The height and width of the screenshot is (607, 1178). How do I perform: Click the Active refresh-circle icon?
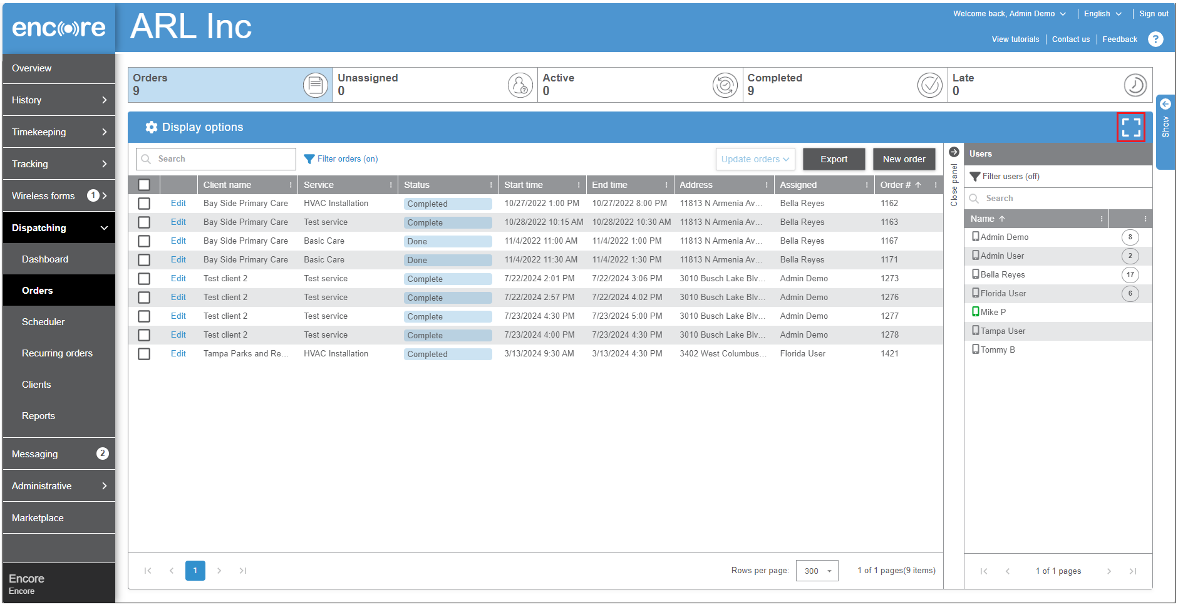[x=725, y=85]
